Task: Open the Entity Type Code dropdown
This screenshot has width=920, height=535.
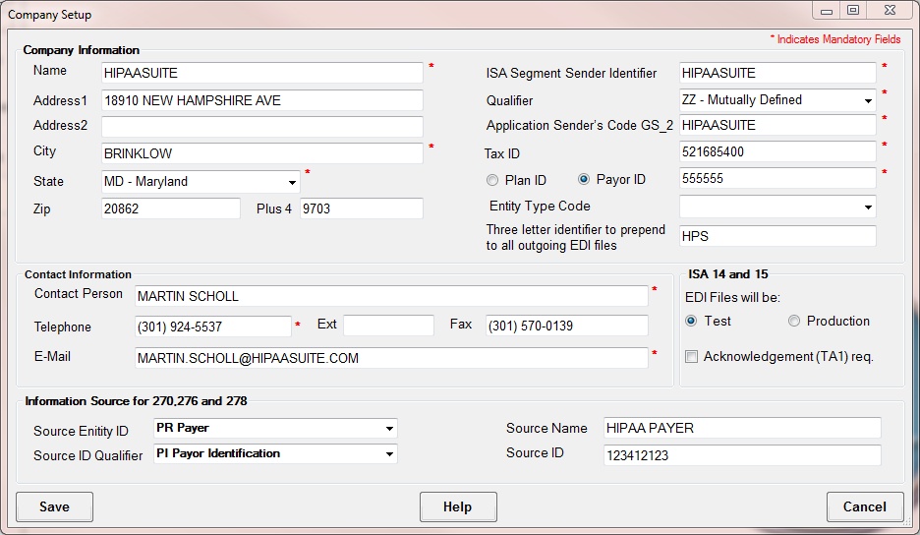Action: tap(868, 208)
